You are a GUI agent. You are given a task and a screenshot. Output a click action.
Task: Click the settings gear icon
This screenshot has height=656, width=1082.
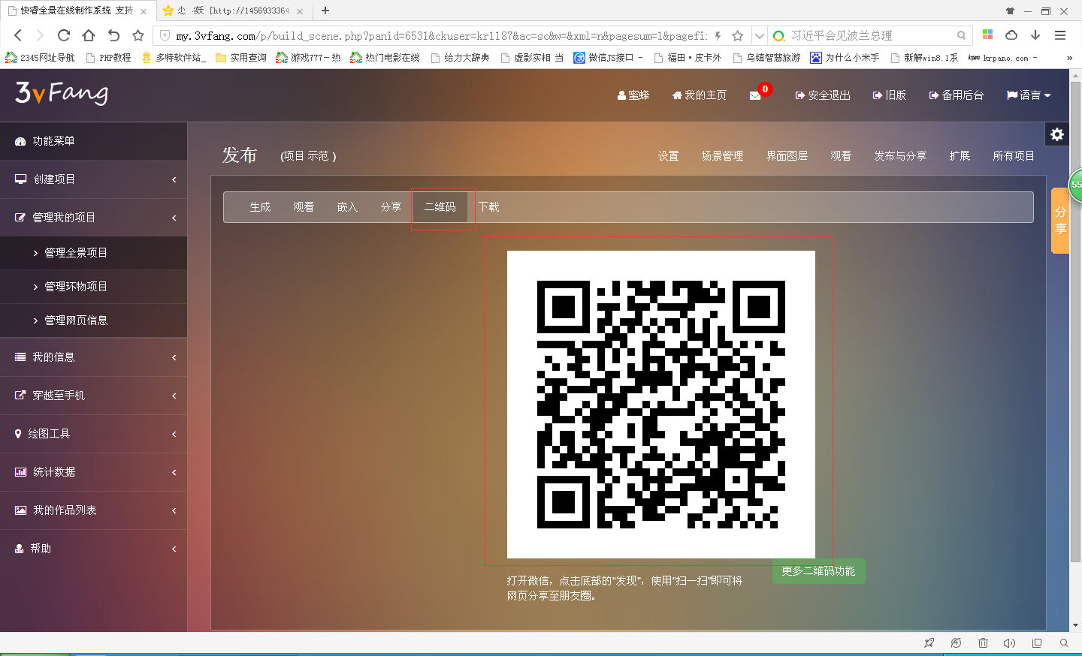[x=1057, y=134]
